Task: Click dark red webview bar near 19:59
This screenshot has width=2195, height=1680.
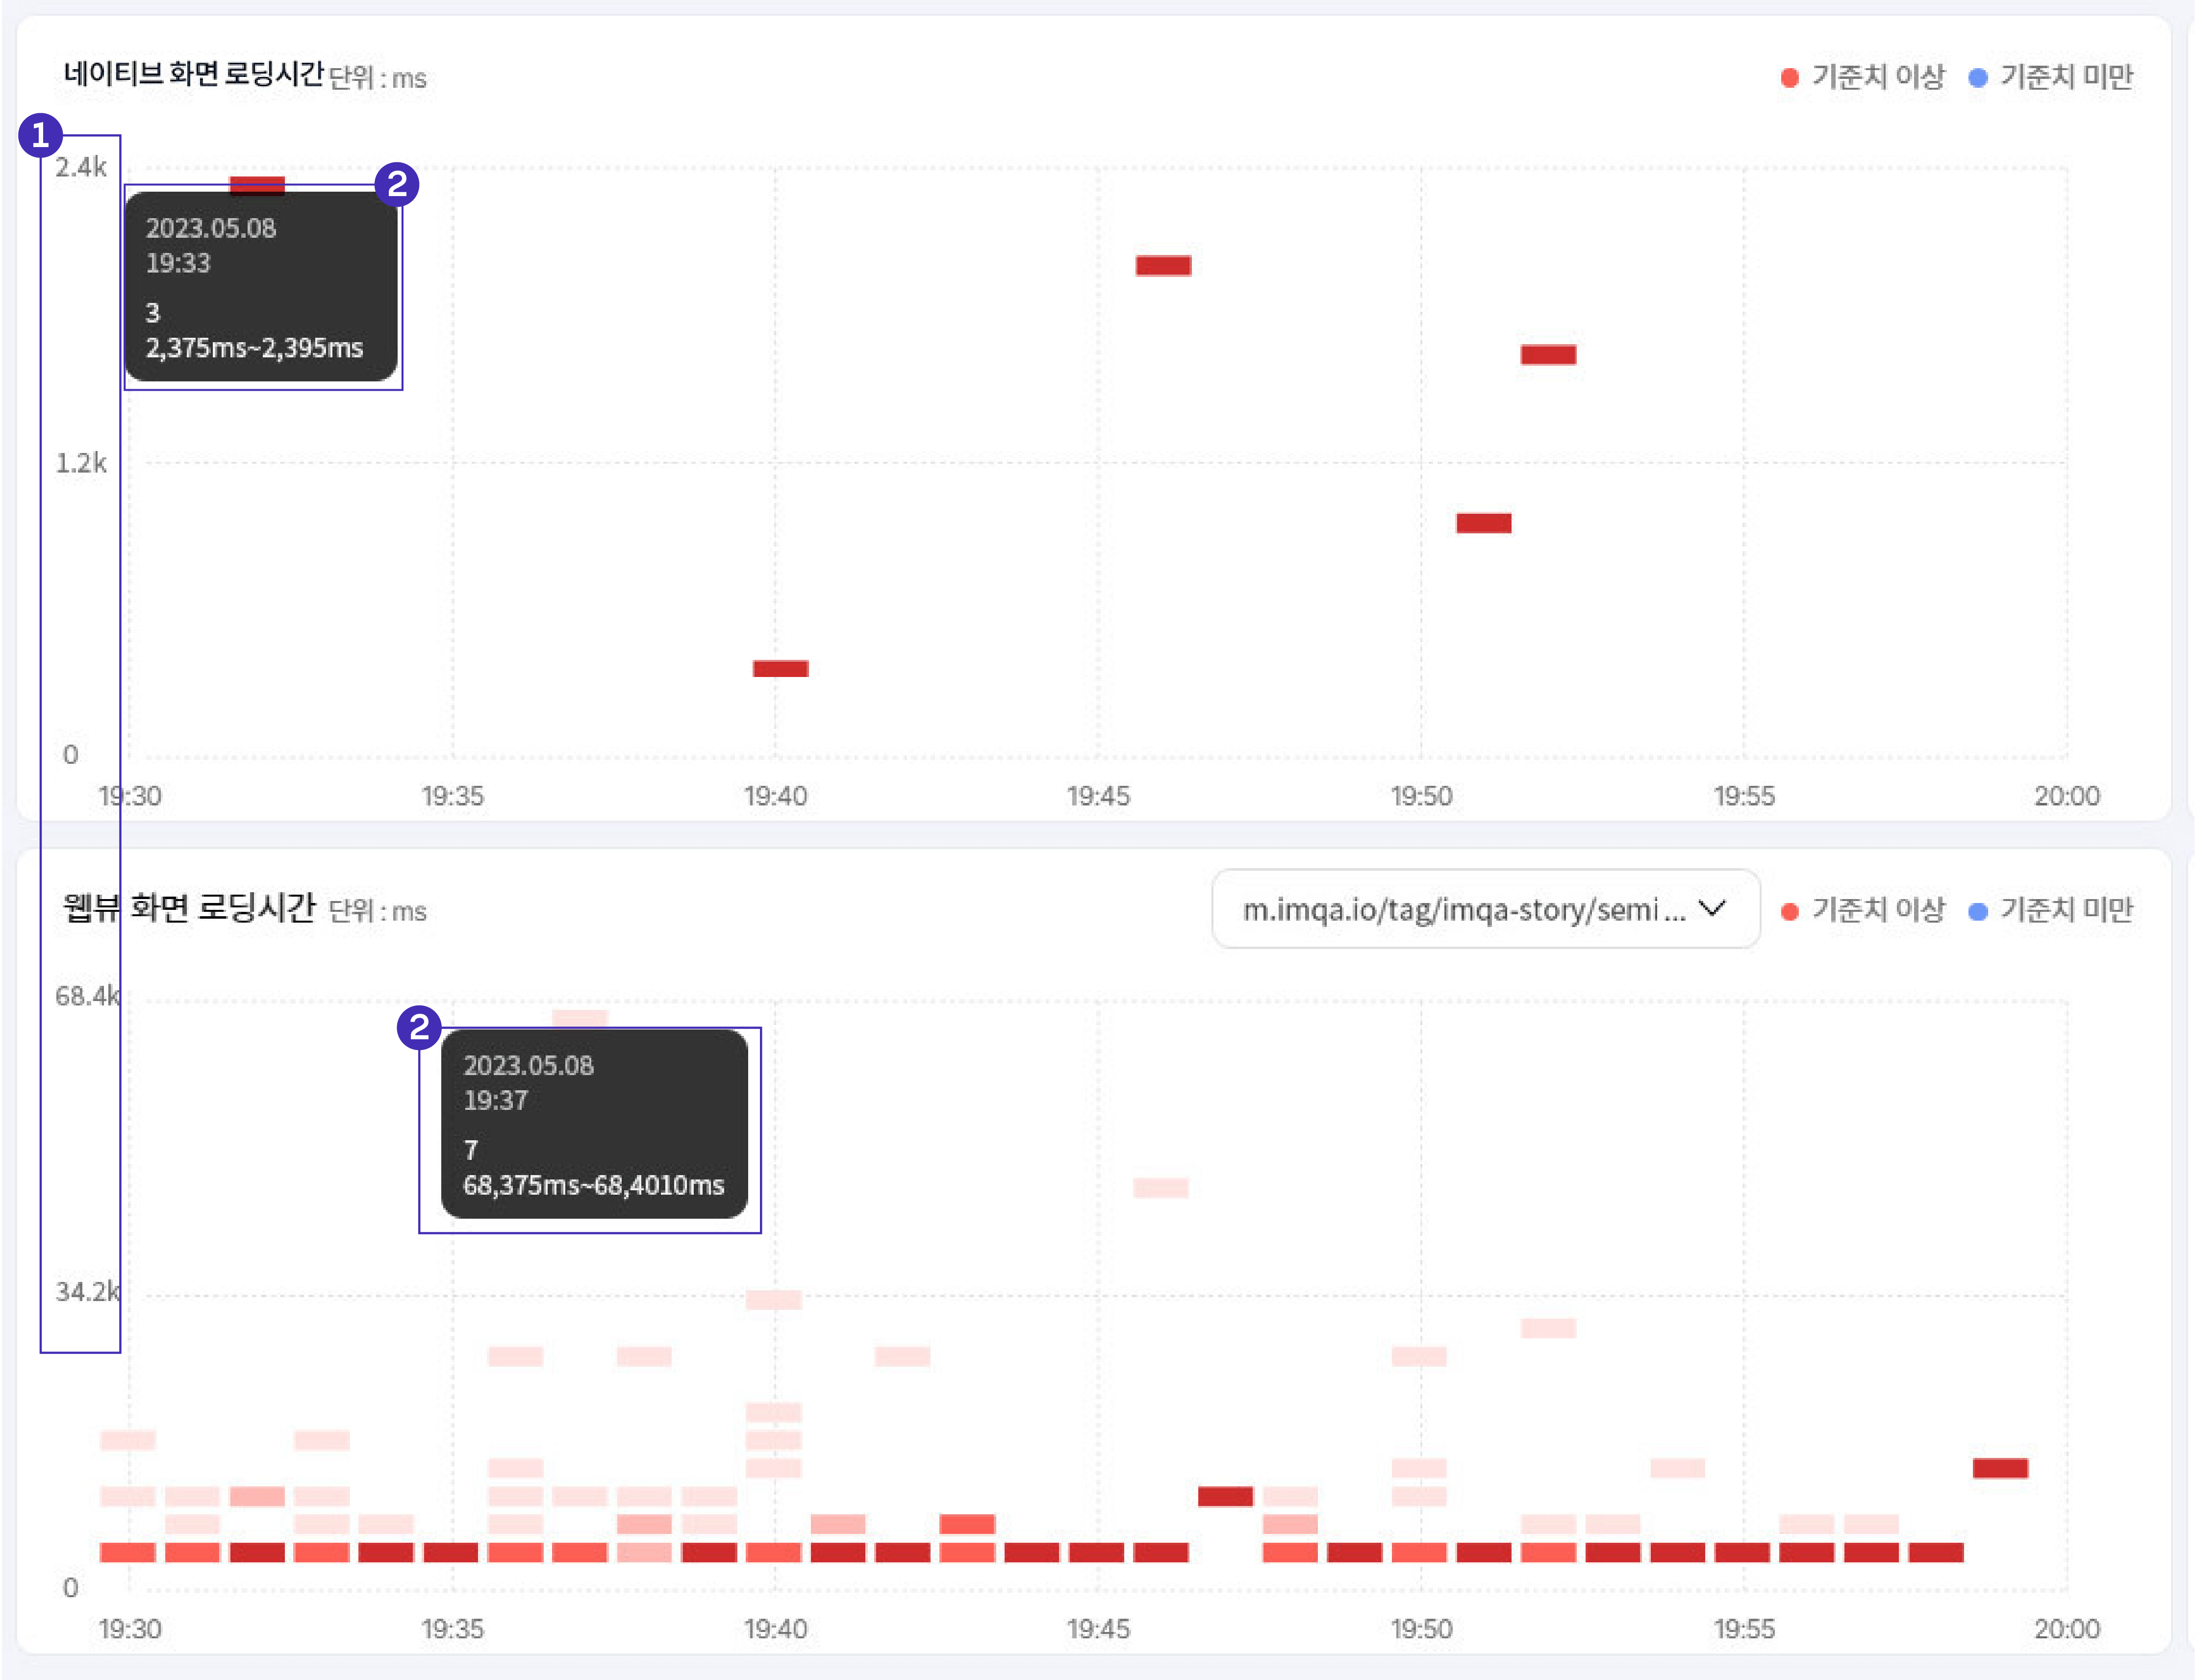Action: (x=2000, y=1468)
